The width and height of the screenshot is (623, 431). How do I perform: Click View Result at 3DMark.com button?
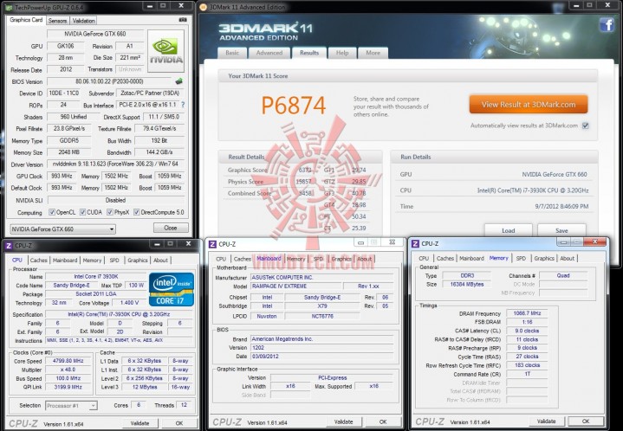529,105
